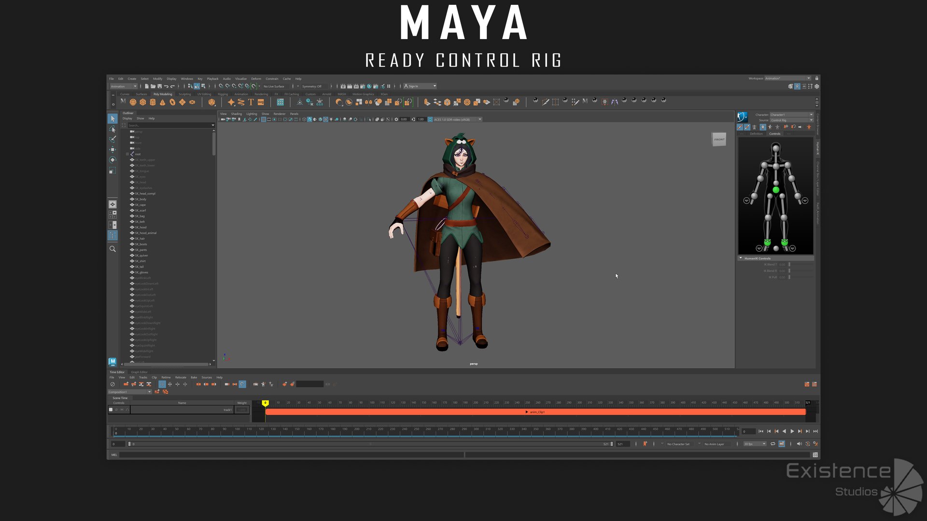Open the Character1 dropdown

(791, 115)
